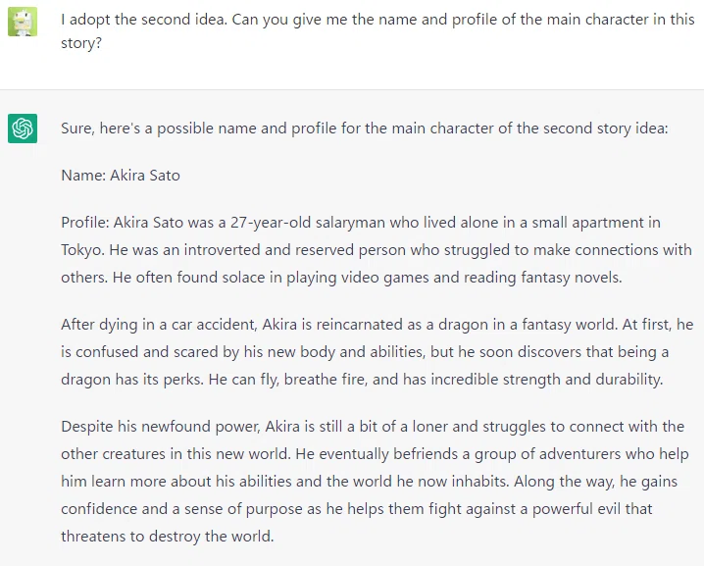Select the user's message about the second idea
Screen dimensions: 704x566
(x=378, y=31)
